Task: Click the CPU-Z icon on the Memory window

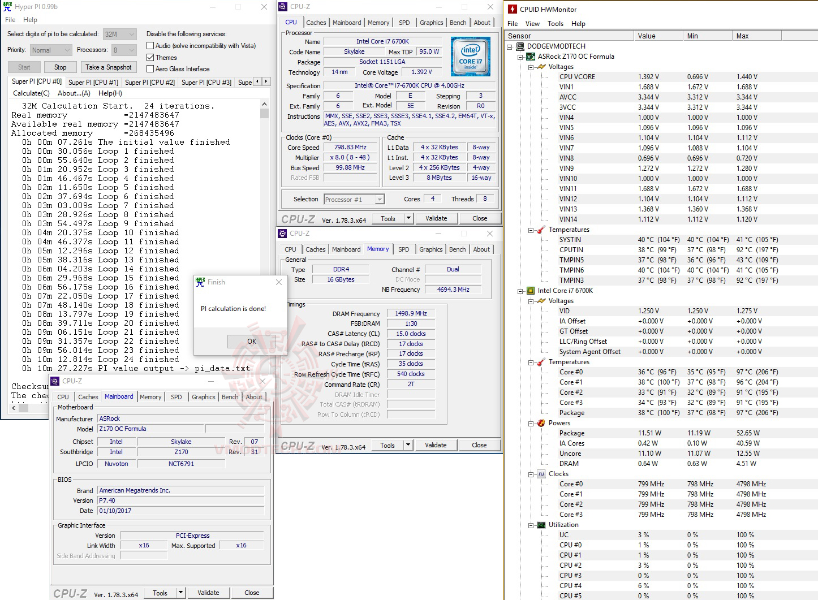Action: pyautogui.click(x=282, y=233)
